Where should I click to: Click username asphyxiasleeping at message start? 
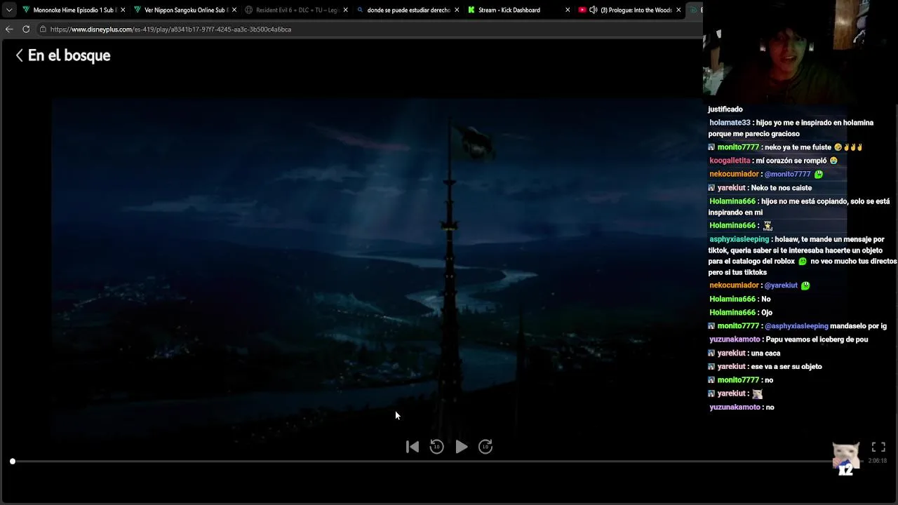click(x=739, y=239)
